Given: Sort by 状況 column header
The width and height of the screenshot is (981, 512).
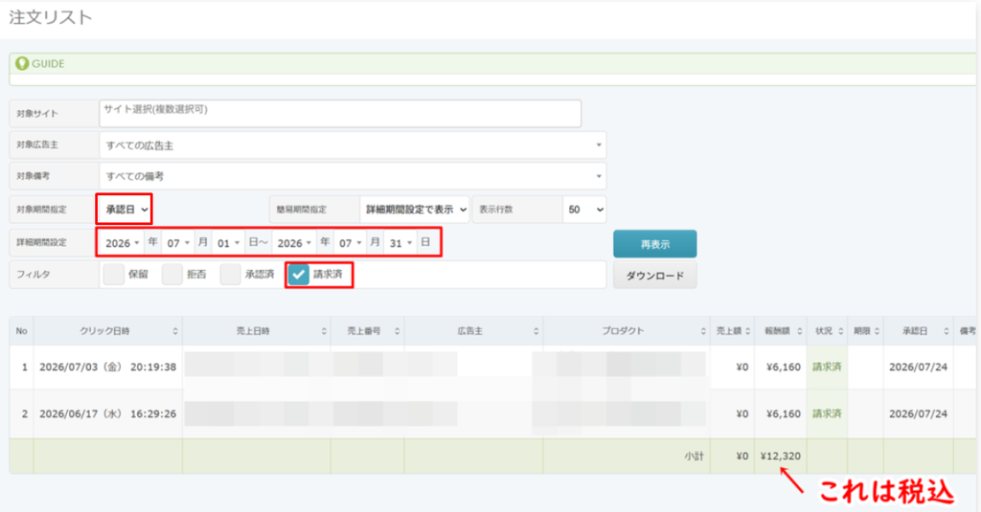Looking at the screenshot, I should (x=827, y=331).
